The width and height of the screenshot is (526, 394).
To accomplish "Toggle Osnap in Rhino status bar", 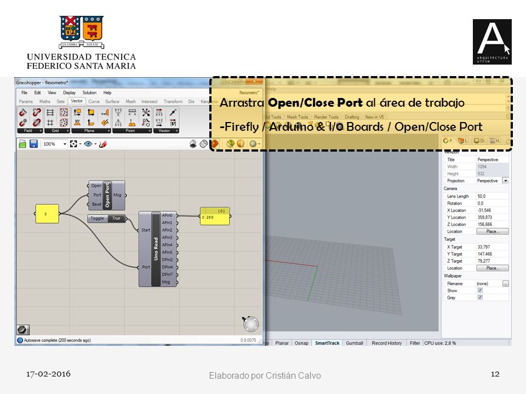I will pyautogui.click(x=301, y=343).
